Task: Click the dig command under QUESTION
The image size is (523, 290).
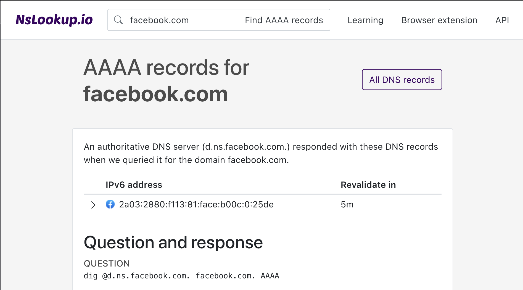Action: coord(181,275)
